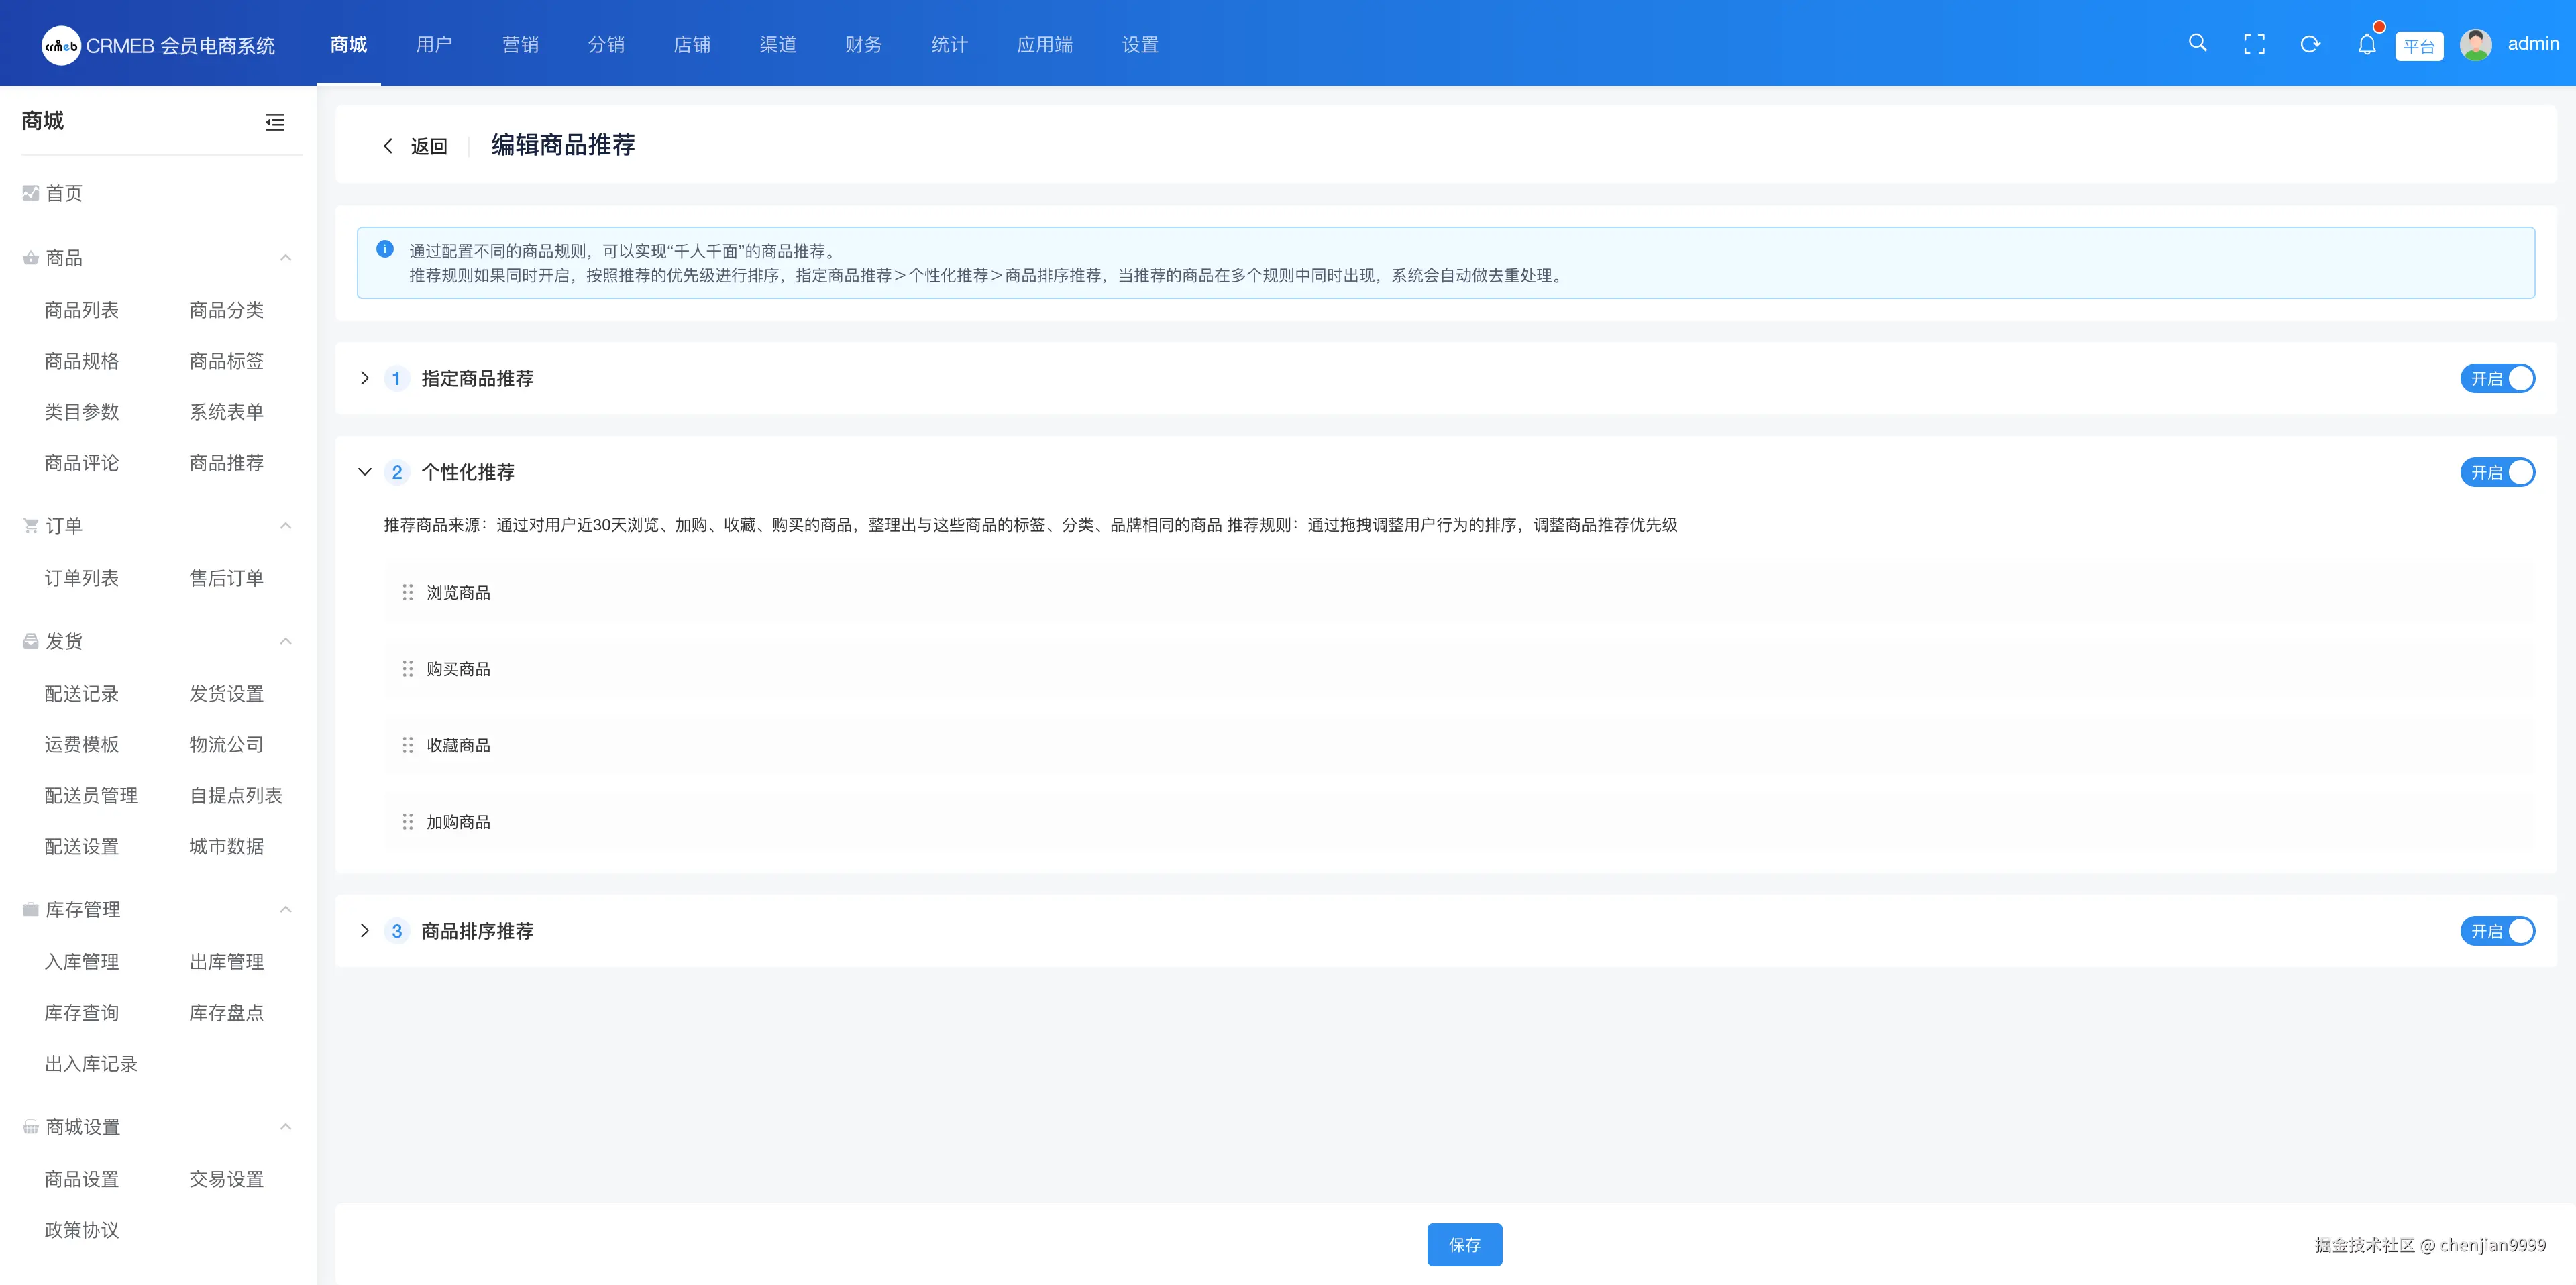Viewport: 2576px width, 1285px height.
Task: Toggle fullscreen mode icon
Action: coord(2254,44)
